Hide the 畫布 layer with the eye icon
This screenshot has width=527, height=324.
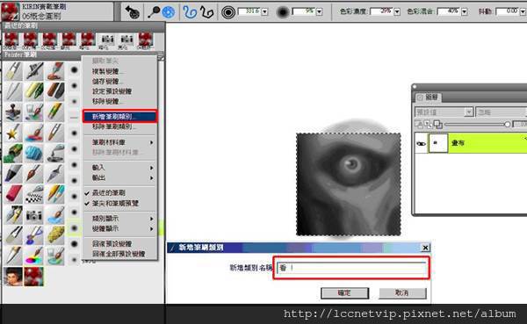click(421, 143)
